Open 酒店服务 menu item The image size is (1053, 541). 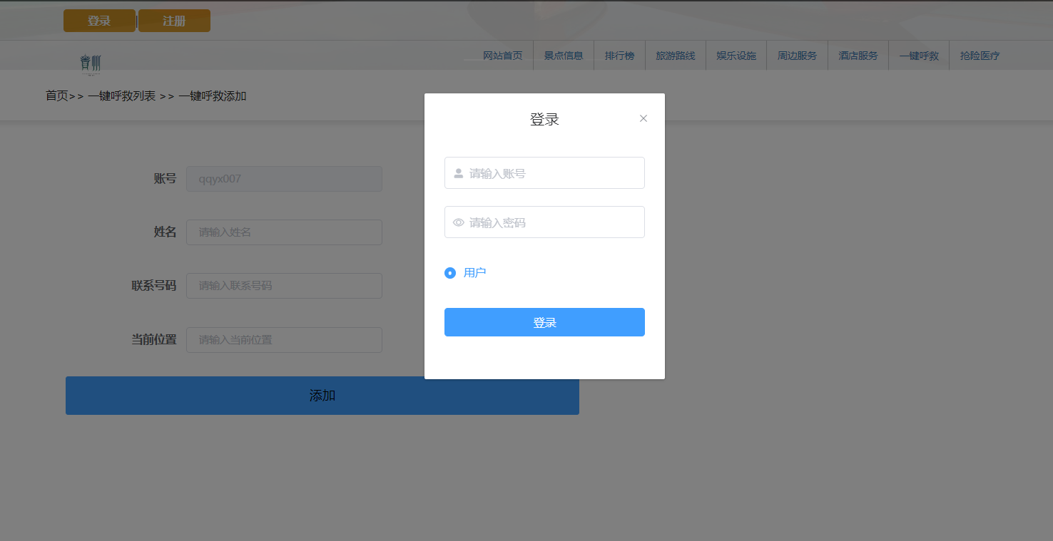pos(858,56)
